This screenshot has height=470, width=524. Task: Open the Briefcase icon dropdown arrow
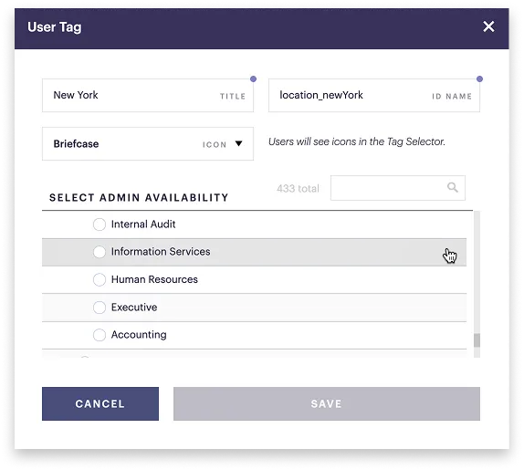[x=238, y=143]
